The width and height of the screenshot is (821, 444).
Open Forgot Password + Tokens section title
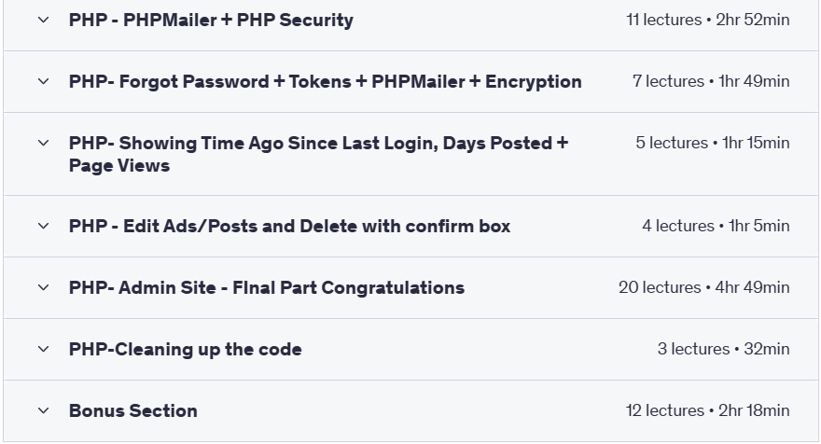click(x=326, y=82)
